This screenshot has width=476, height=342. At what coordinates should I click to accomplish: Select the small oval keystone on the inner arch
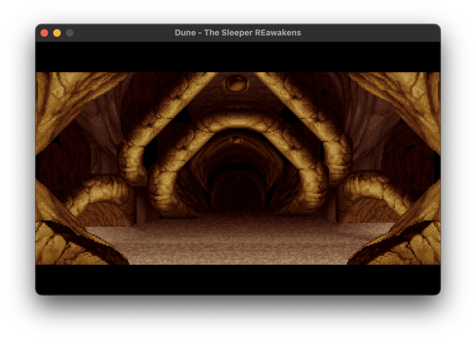pyautogui.click(x=236, y=139)
